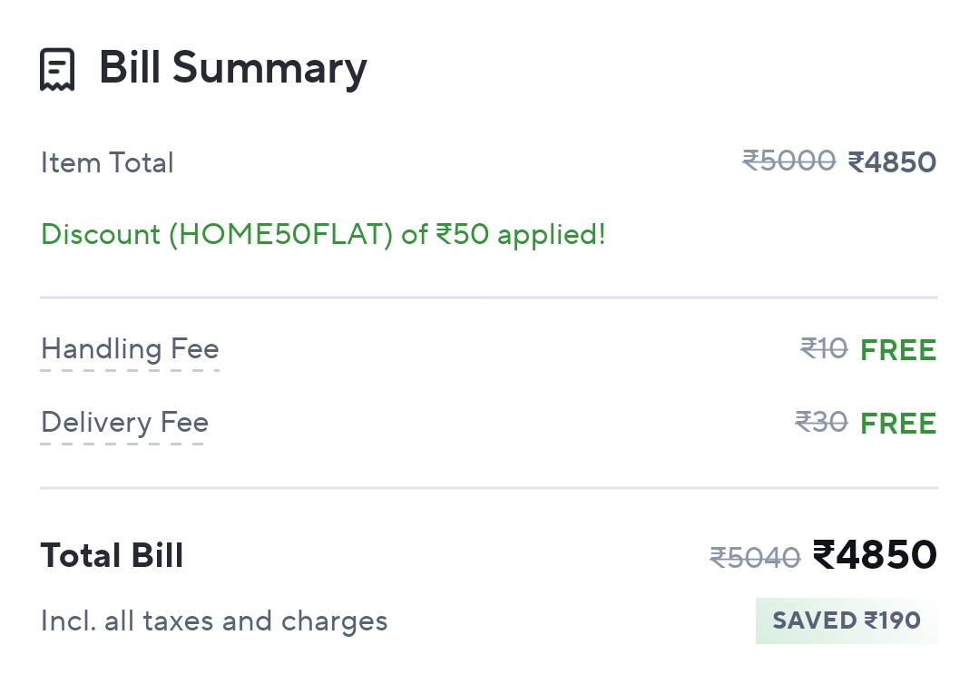
Task: Click the struck-through ₹5040 total
Action: (x=755, y=557)
